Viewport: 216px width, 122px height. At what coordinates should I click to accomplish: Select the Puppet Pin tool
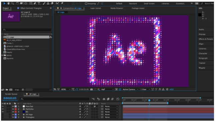point(62,3)
